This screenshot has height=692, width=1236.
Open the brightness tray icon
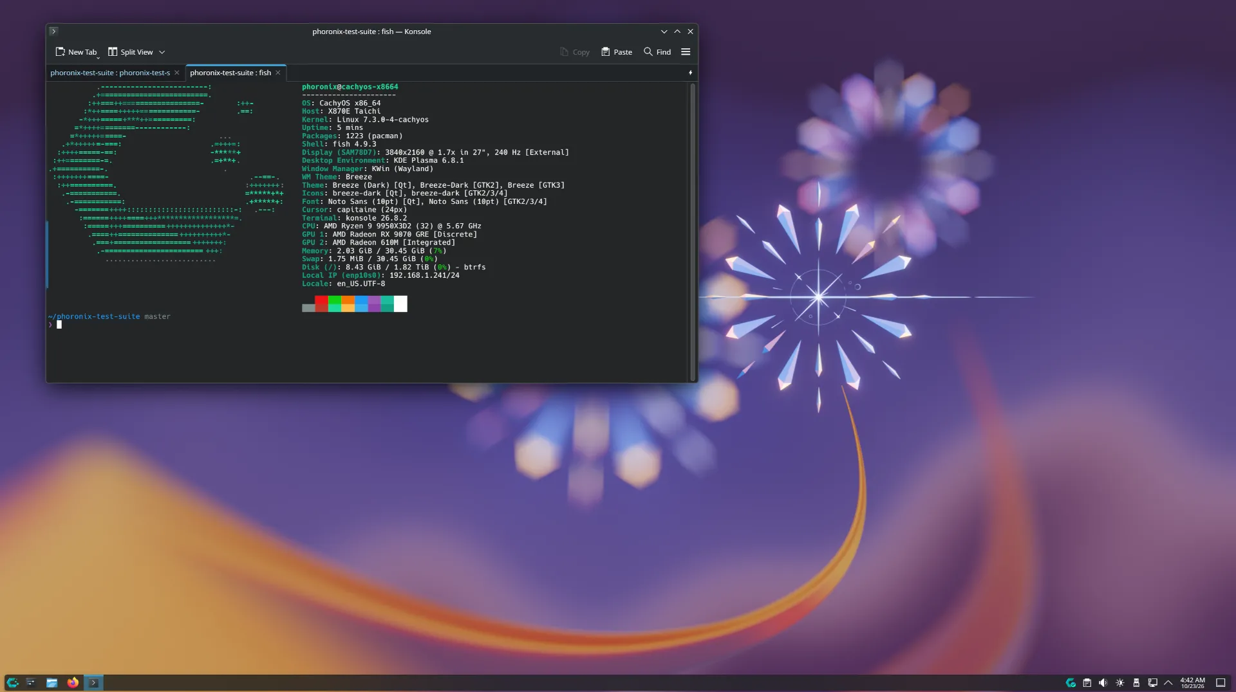[1119, 683]
